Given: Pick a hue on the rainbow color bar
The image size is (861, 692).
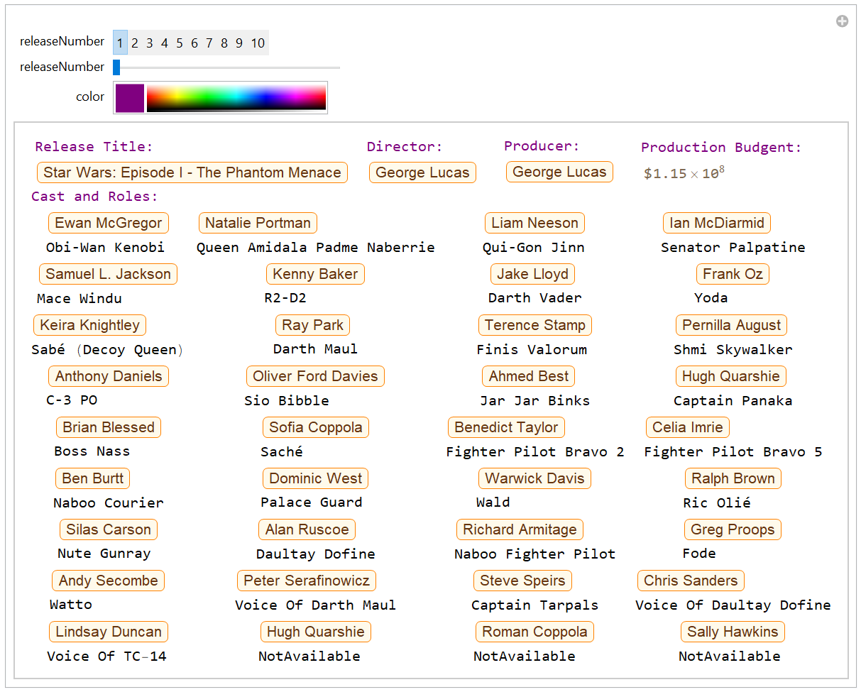Looking at the screenshot, I should click(x=236, y=98).
